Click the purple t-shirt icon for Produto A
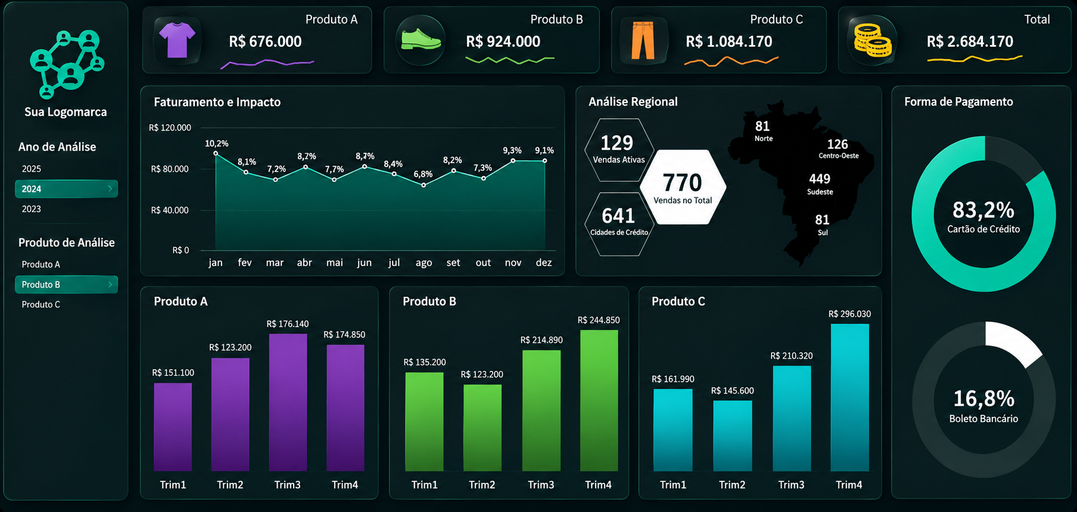This screenshot has width=1077, height=512. [177, 40]
